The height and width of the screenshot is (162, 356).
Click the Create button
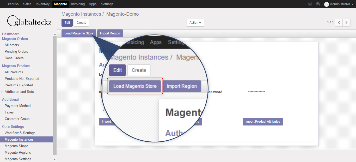tap(81, 23)
